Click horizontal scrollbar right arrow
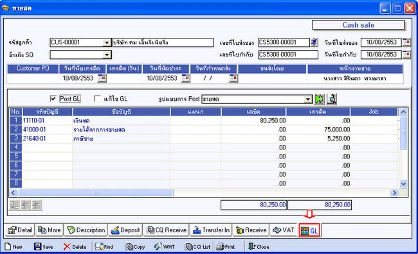Image resolution: width=418 pixels, height=254 pixels. pos(394,192)
